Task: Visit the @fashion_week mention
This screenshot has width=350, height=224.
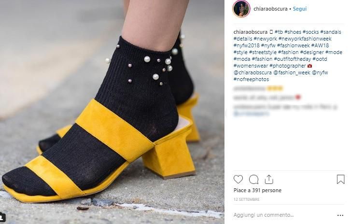Action: pyautogui.click(x=292, y=72)
